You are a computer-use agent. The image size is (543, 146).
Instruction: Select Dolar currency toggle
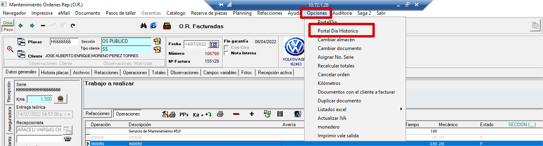[x=8, y=23]
